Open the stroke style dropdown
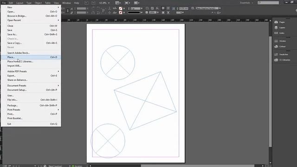The image size is (297, 167). [142, 13]
